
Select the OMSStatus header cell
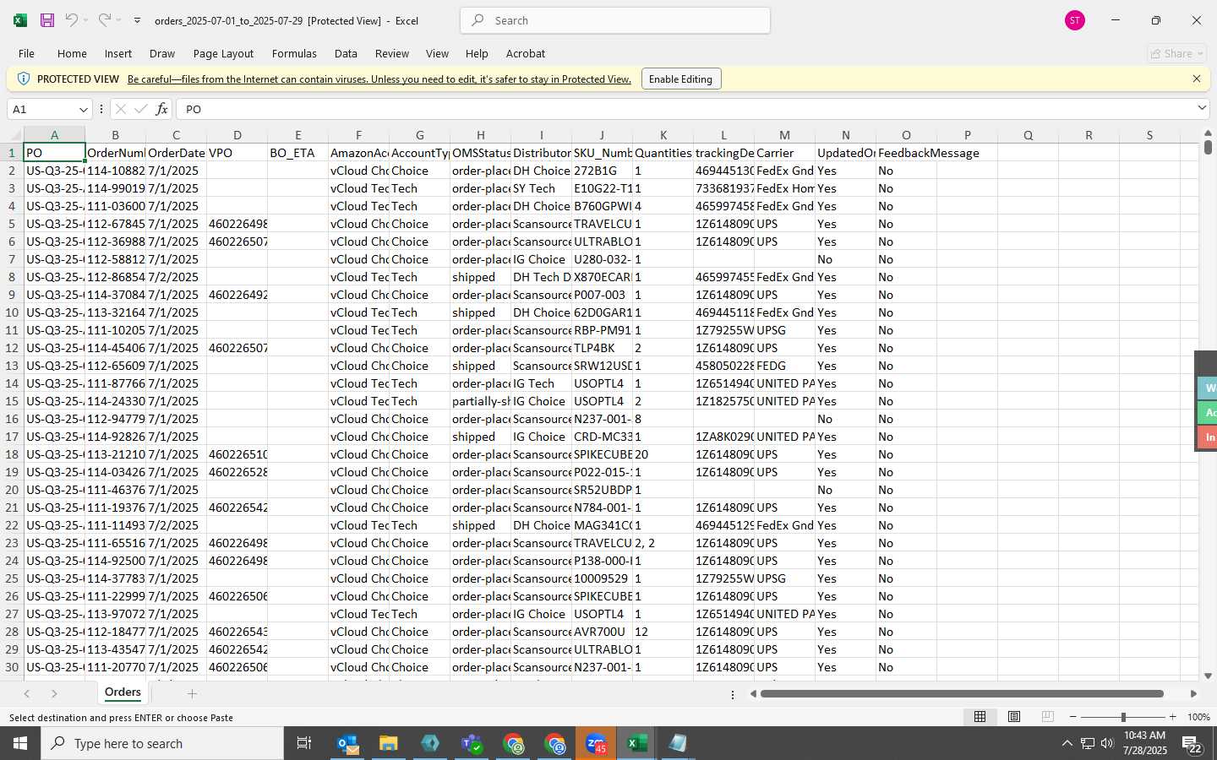(481, 153)
